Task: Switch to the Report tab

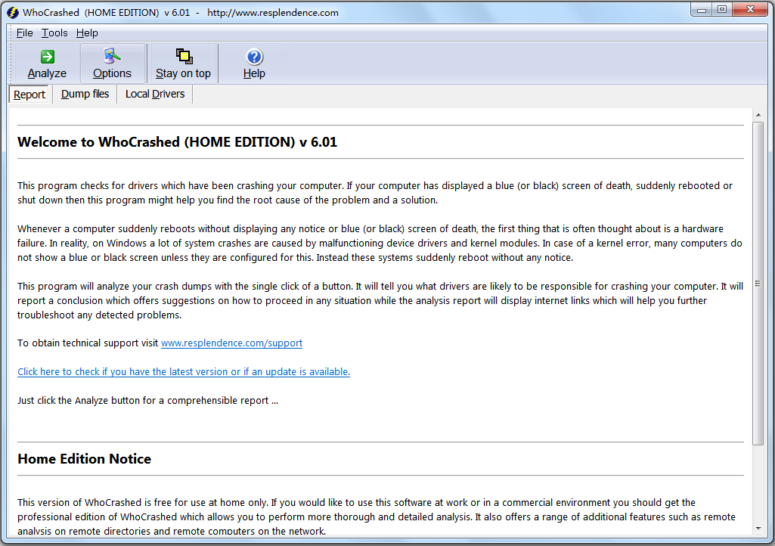Action: coord(29,95)
